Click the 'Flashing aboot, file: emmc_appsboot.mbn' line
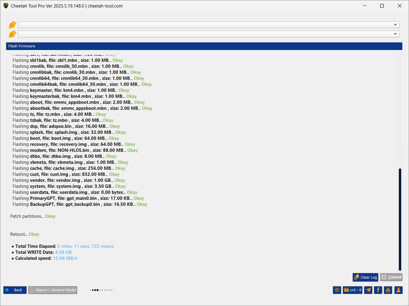The image size is (409, 306). point(79,102)
